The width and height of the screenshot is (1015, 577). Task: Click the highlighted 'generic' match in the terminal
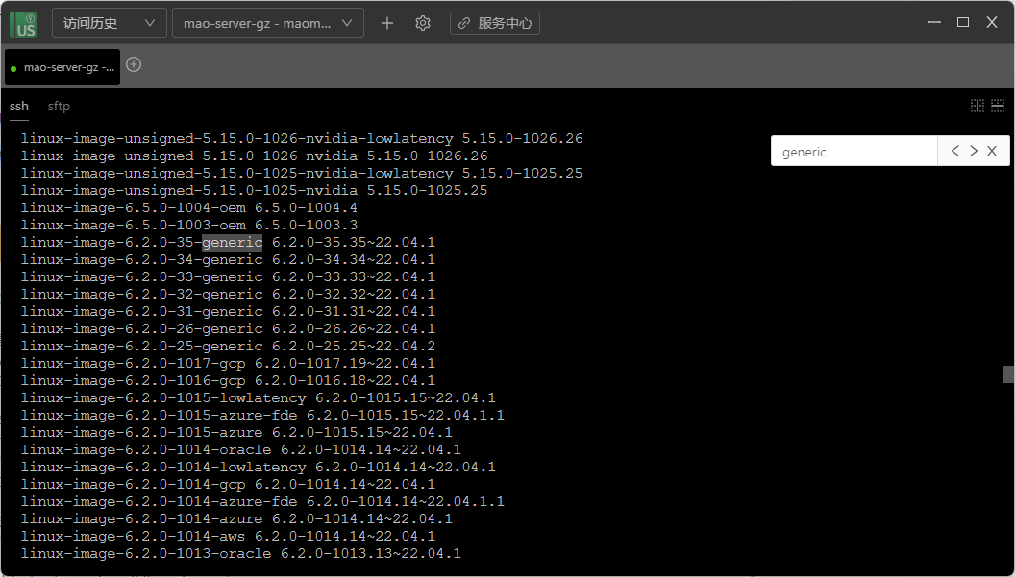click(233, 243)
